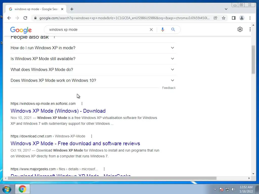Open the volume speaker tray icon

click(x=233, y=189)
